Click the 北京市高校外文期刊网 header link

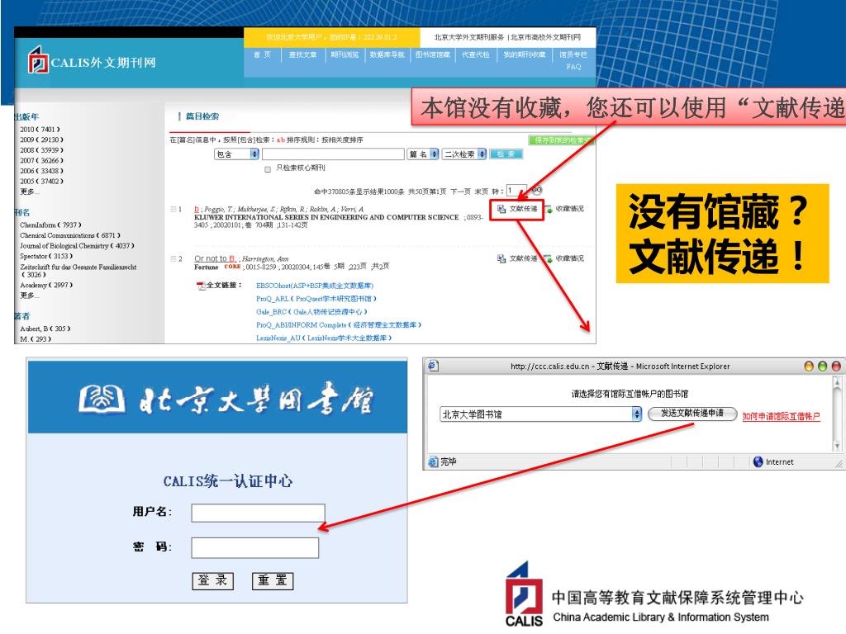point(545,37)
